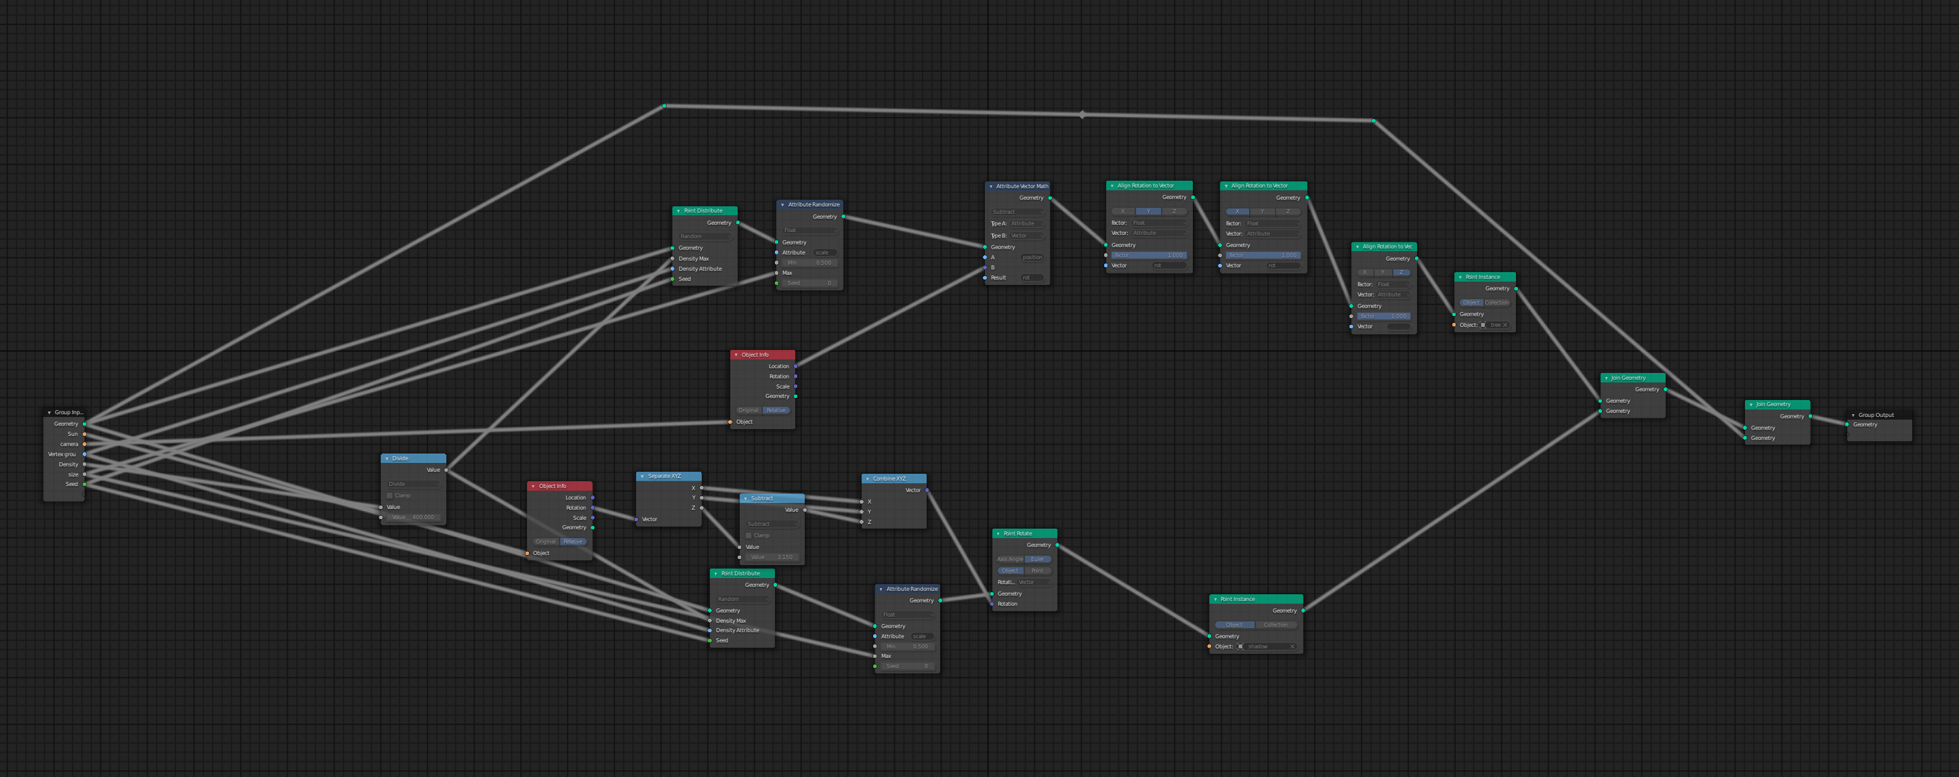Collapse the Attribute Vector Math node
1959x777 pixels.
991,186
